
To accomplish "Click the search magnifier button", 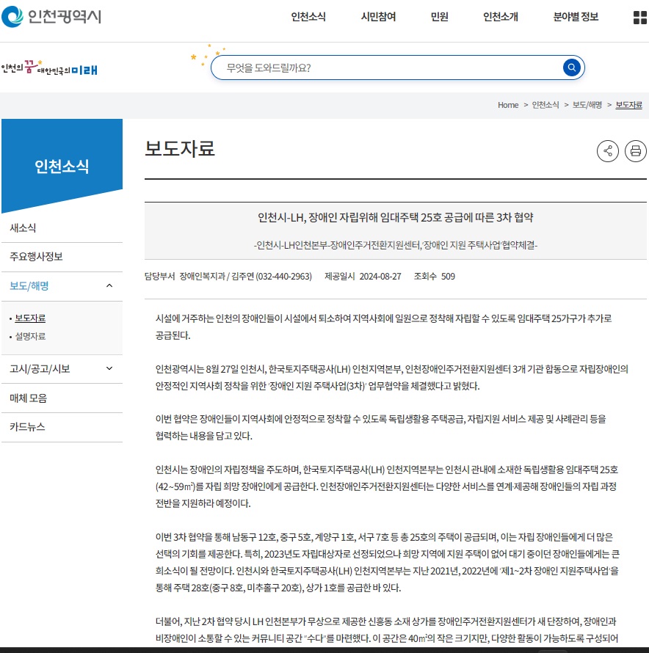I will 571,68.
